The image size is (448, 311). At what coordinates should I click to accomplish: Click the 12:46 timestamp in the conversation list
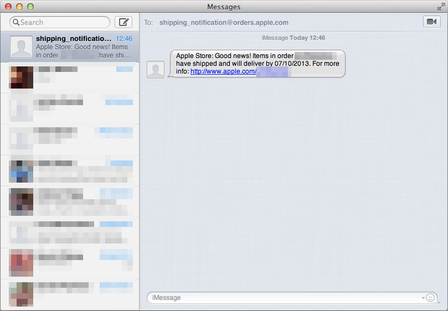pyautogui.click(x=124, y=39)
